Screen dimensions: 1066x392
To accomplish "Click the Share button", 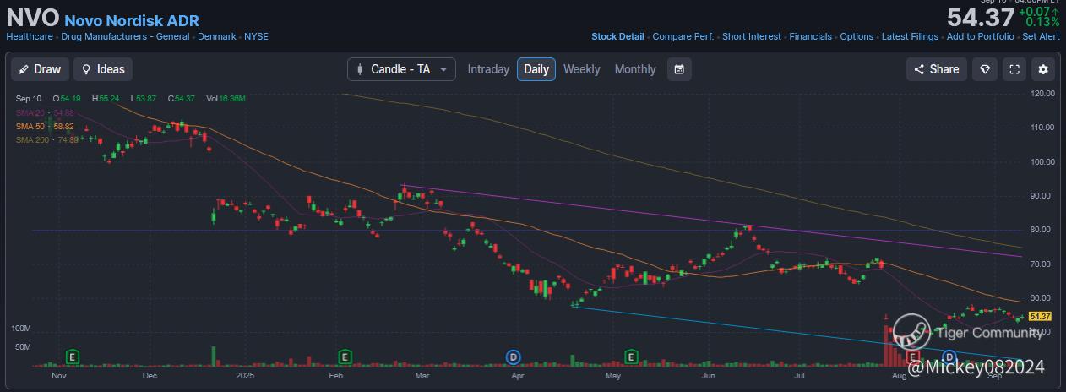I will 936,69.
